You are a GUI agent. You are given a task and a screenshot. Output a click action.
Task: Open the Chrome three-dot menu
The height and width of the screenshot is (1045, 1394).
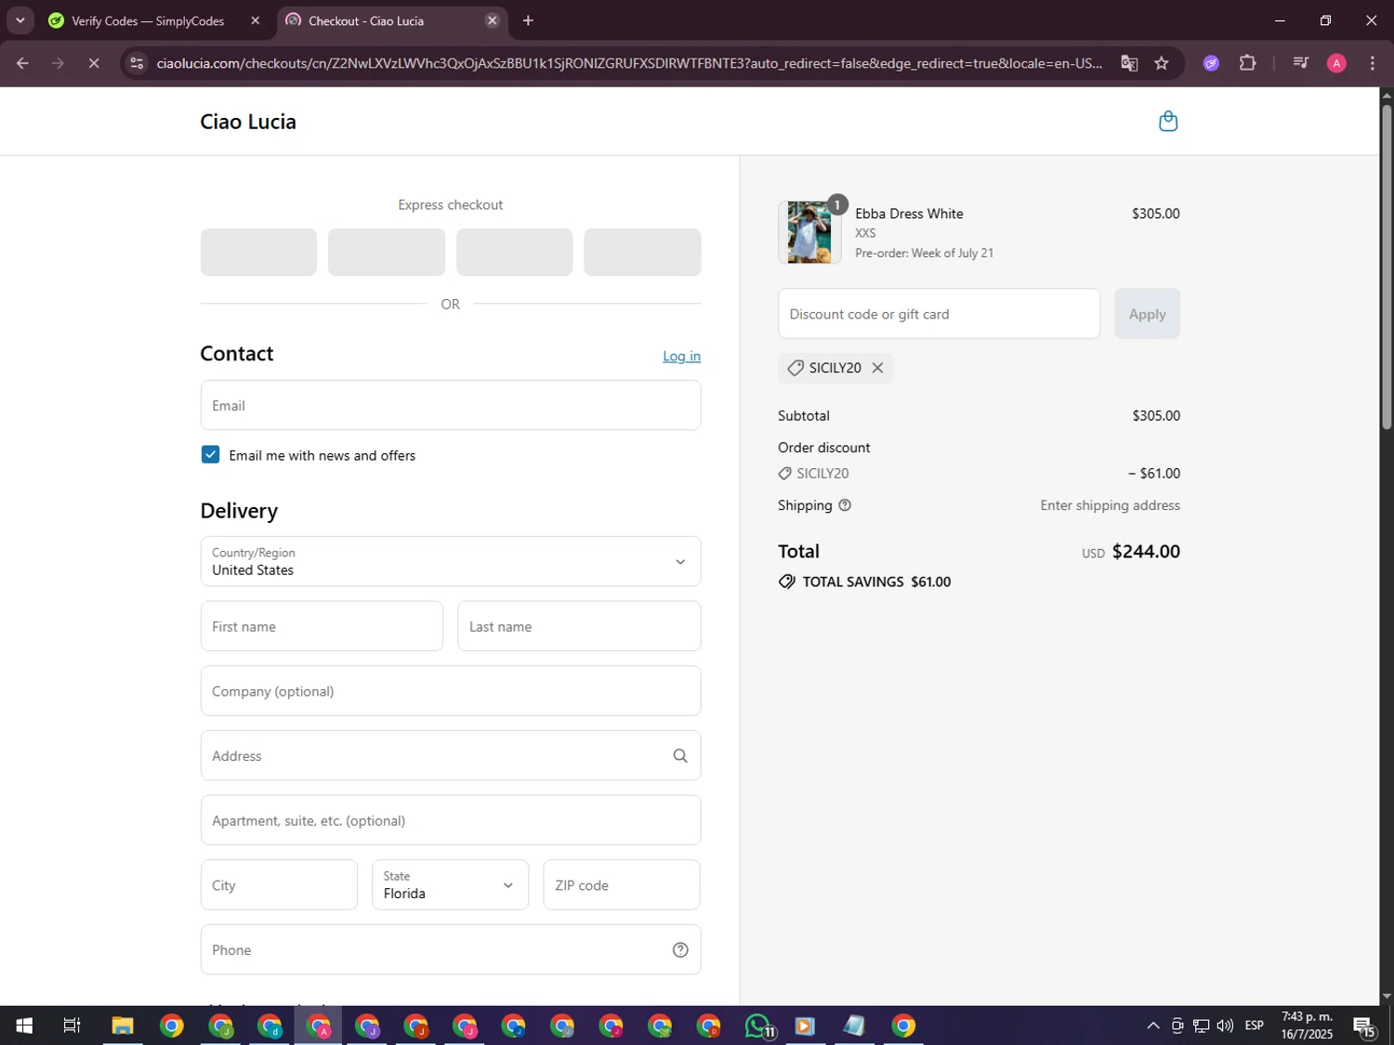(x=1372, y=63)
